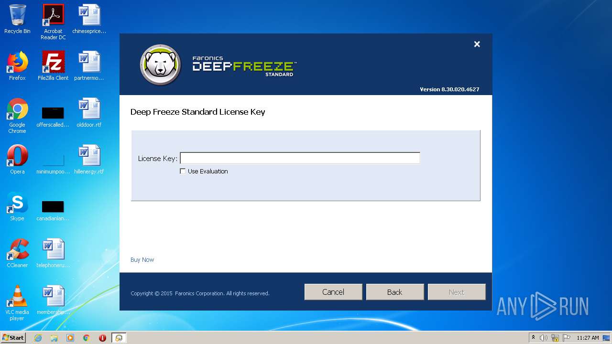This screenshot has width=612, height=344.
Task: Click the taskbar clock showing 11:27 AM
Action: point(588,338)
